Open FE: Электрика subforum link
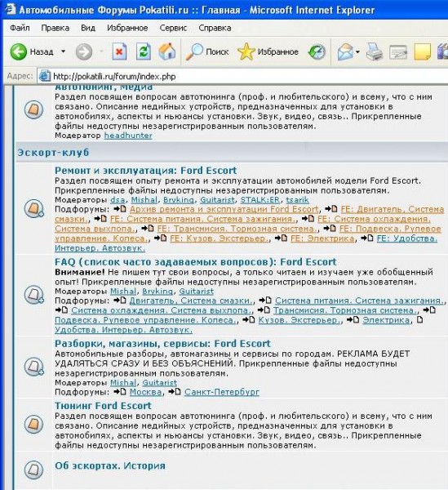 (323, 238)
